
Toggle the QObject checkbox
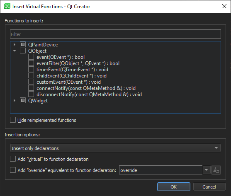tap(23, 51)
